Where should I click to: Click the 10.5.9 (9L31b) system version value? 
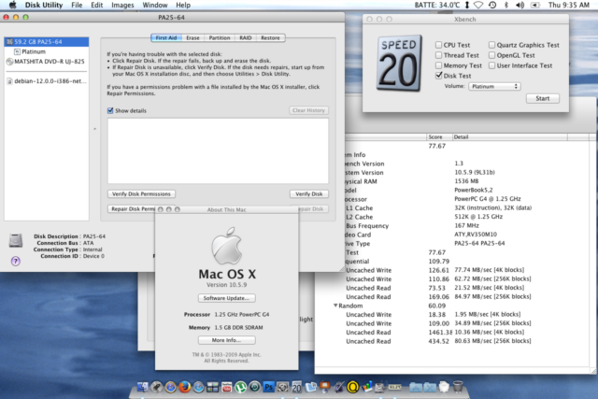(475, 172)
